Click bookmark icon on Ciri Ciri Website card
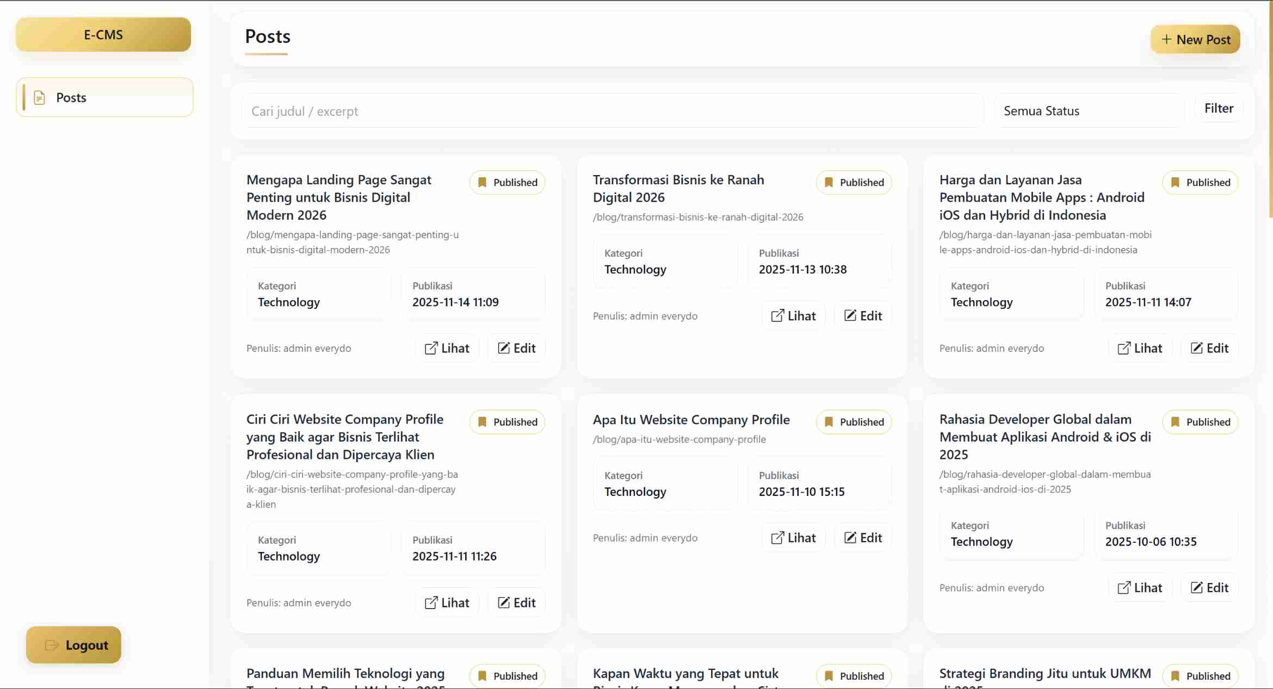Screen dimensions: 1273x689 point(482,422)
